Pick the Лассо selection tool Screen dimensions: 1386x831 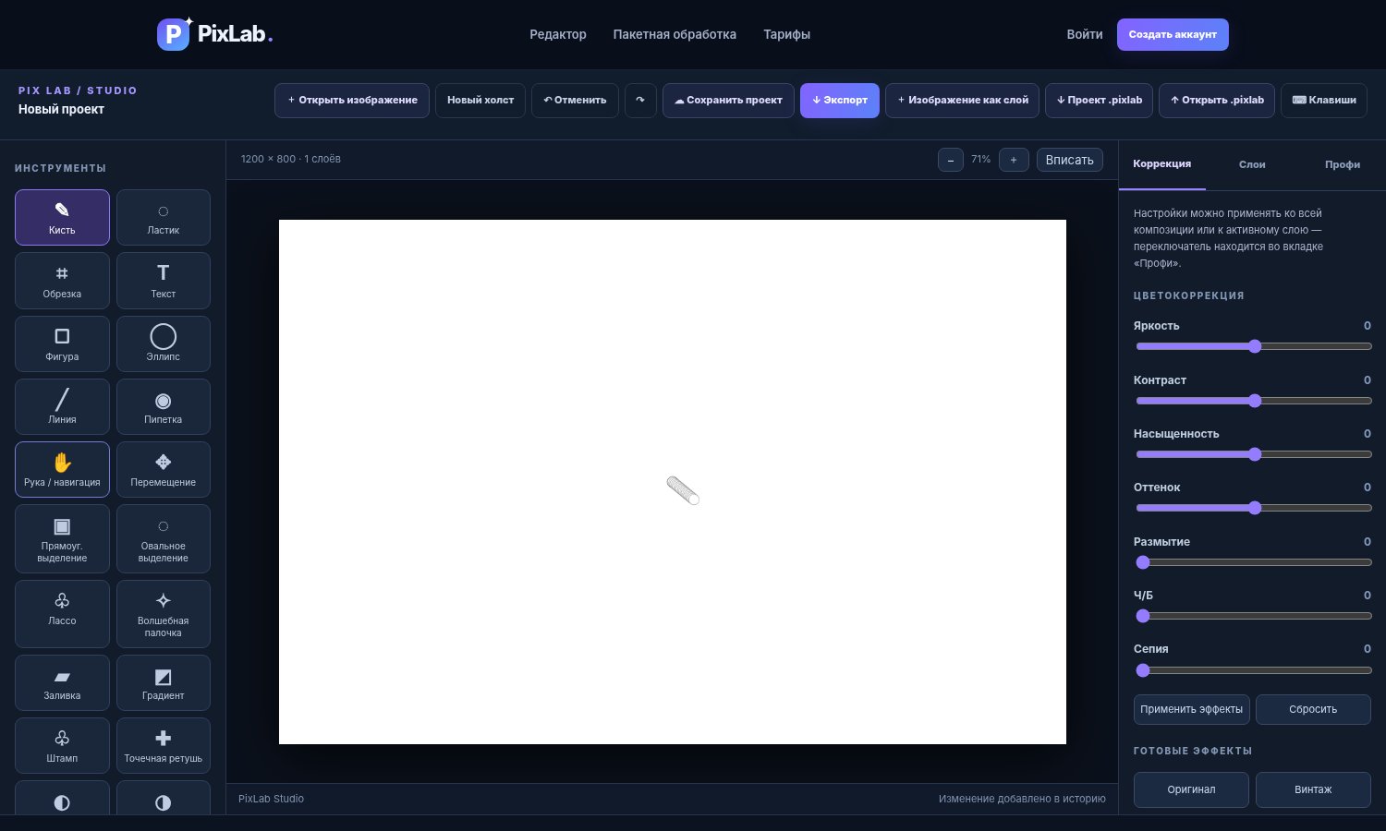pos(62,614)
